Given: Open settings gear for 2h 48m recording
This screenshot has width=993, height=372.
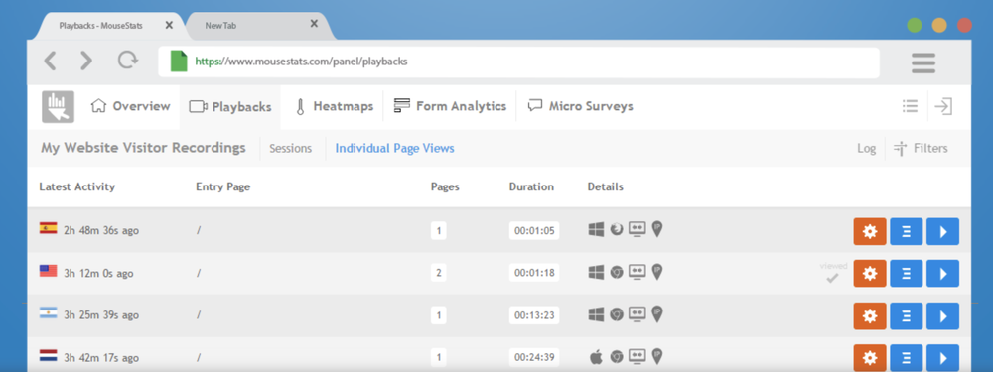Looking at the screenshot, I should click(870, 231).
